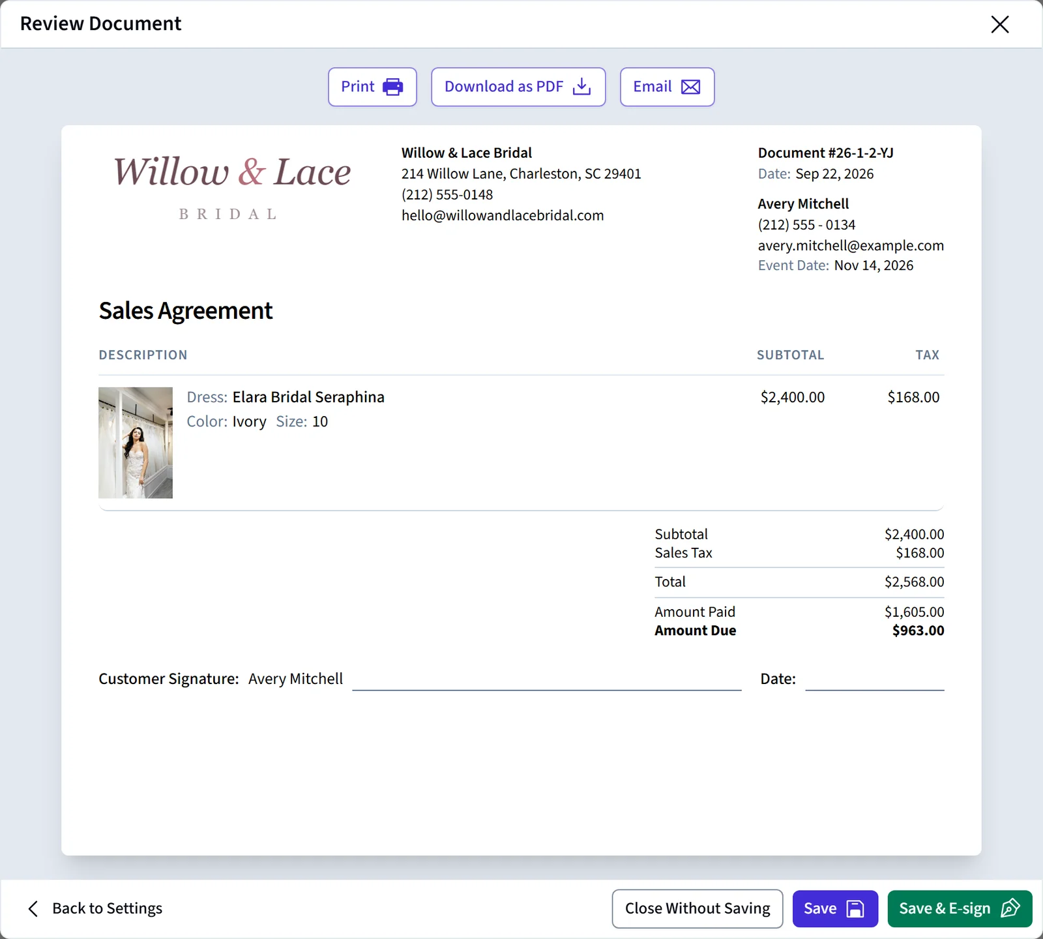
Task: Click the customer phone (212) 555 - 0134
Action: point(806,225)
